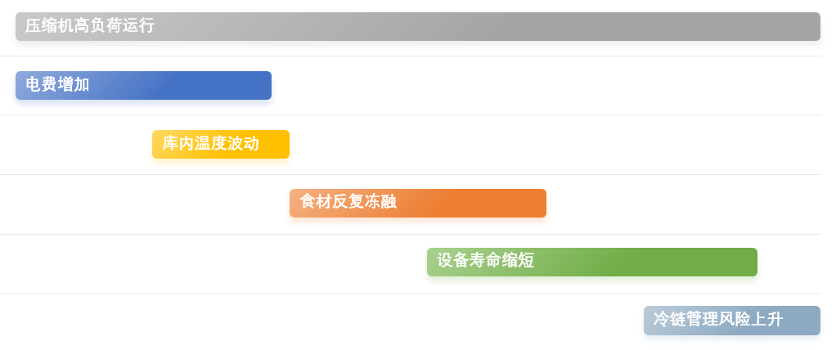Screen dimensions: 836x350
Task: Pick the green 设备寿命缩短 bar
Action: (x=591, y=262)
